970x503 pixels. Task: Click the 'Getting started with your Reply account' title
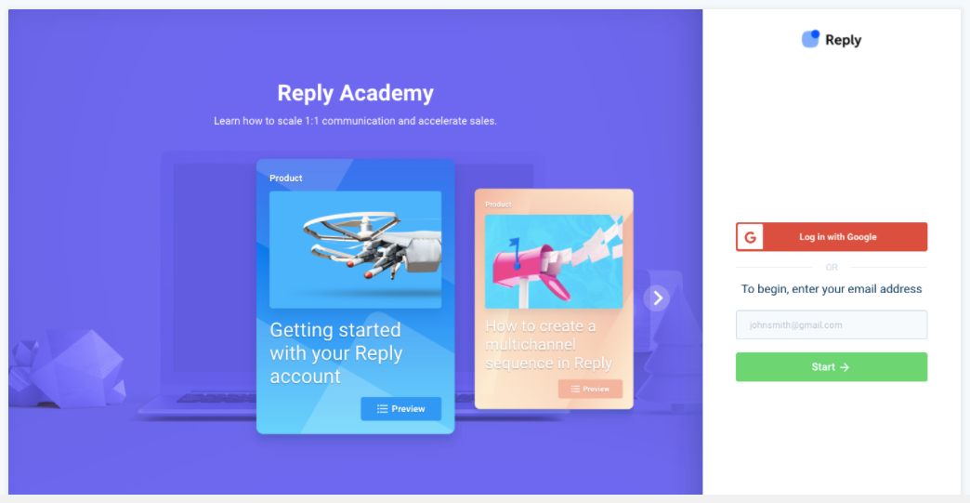pos(336,352)
